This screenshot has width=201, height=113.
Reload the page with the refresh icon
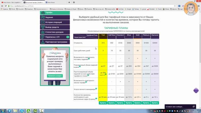(6, 6)
